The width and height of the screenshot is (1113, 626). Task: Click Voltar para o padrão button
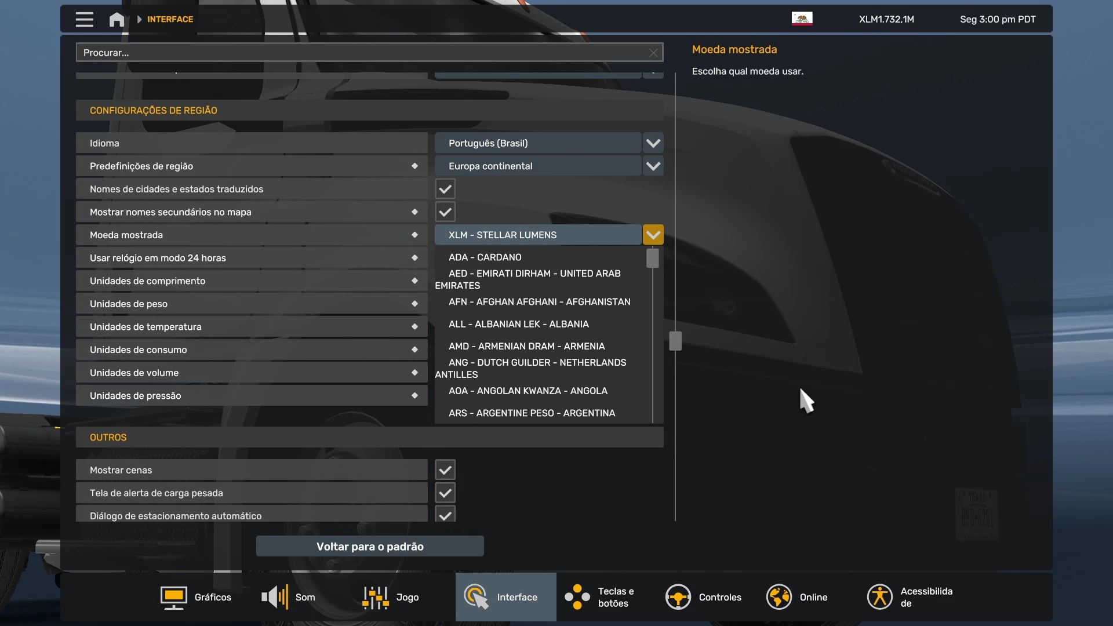370,545
